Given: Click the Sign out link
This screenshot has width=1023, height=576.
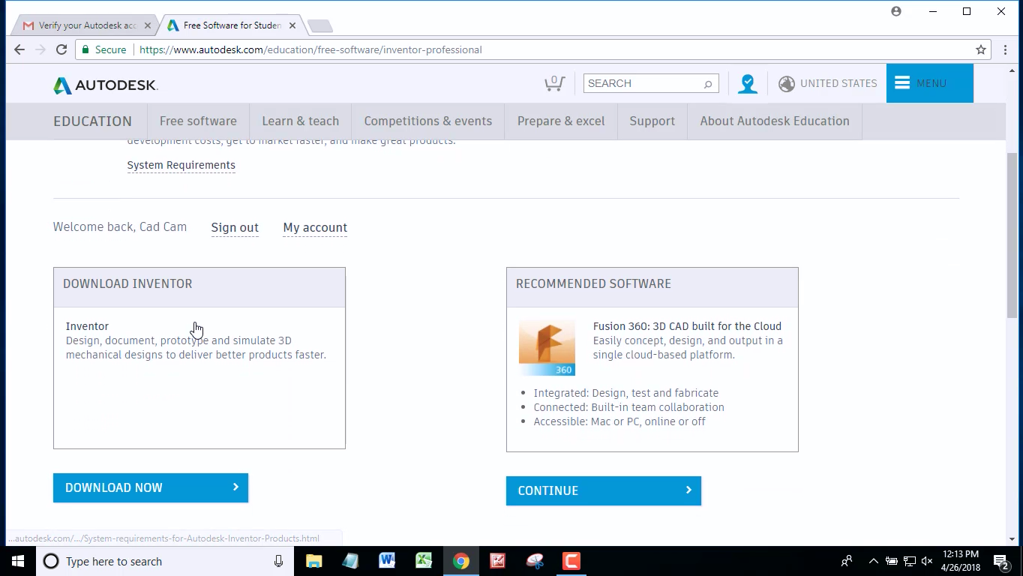Looking at the screenshot, I should pyautogui.click(x=235, y=227).
